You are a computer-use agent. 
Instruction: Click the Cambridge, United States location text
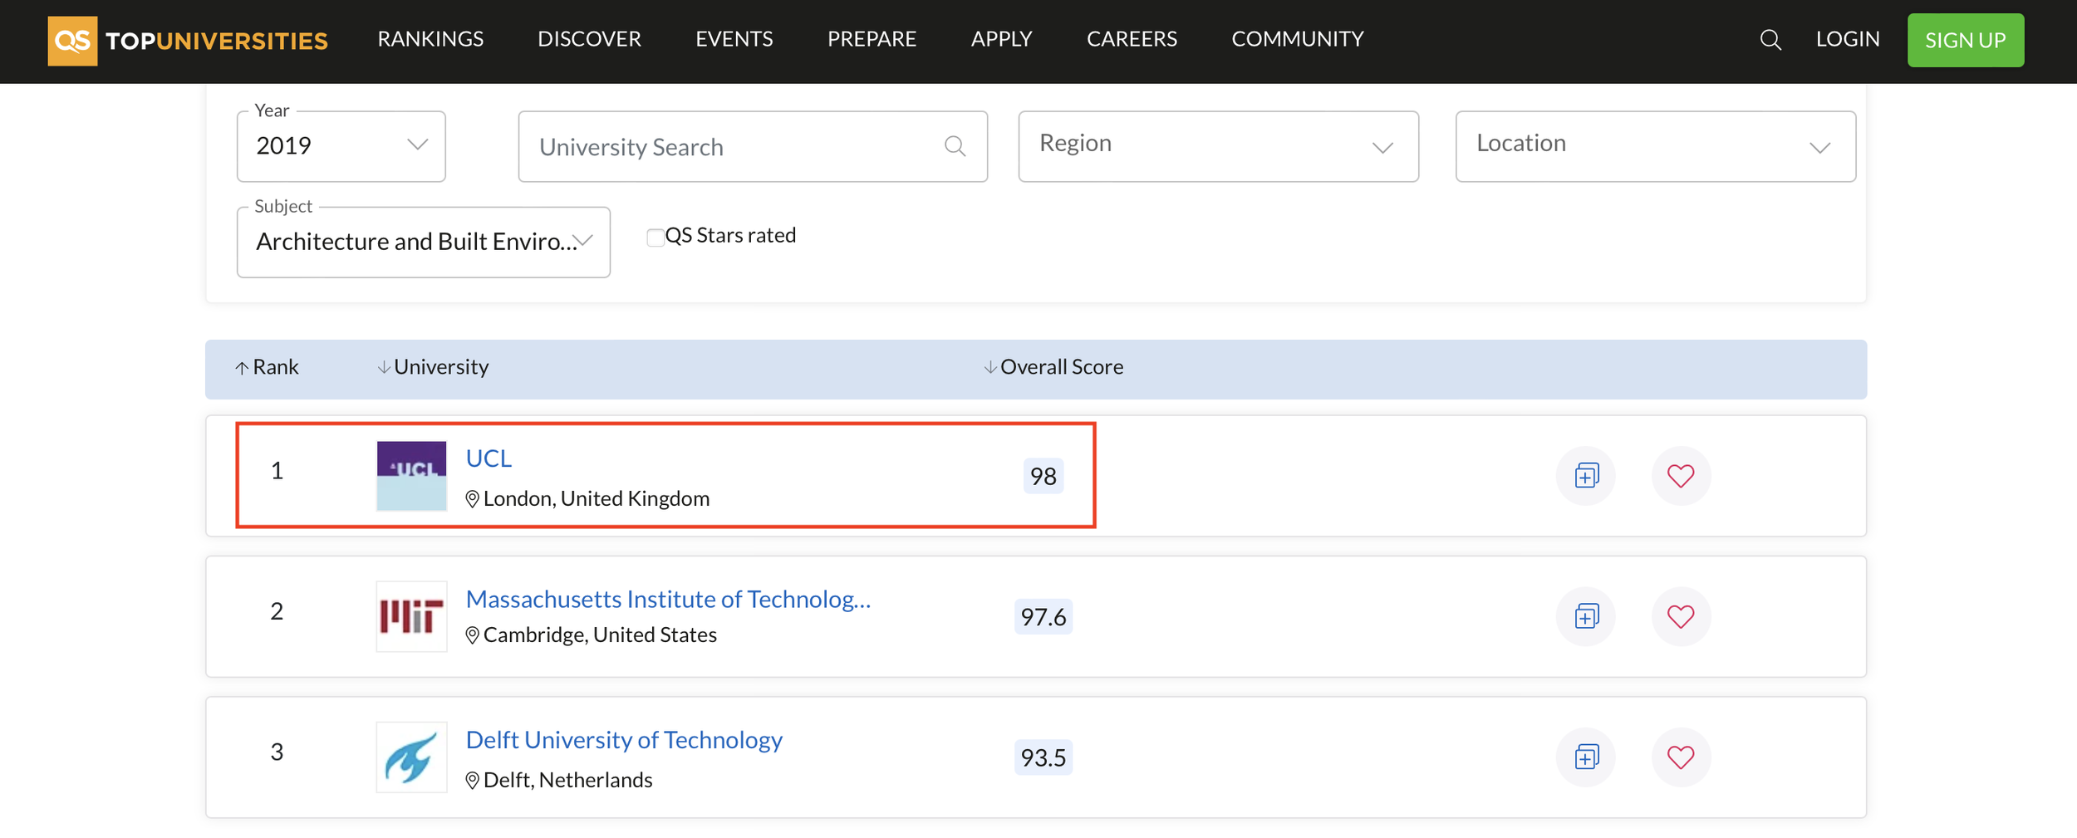600,635
